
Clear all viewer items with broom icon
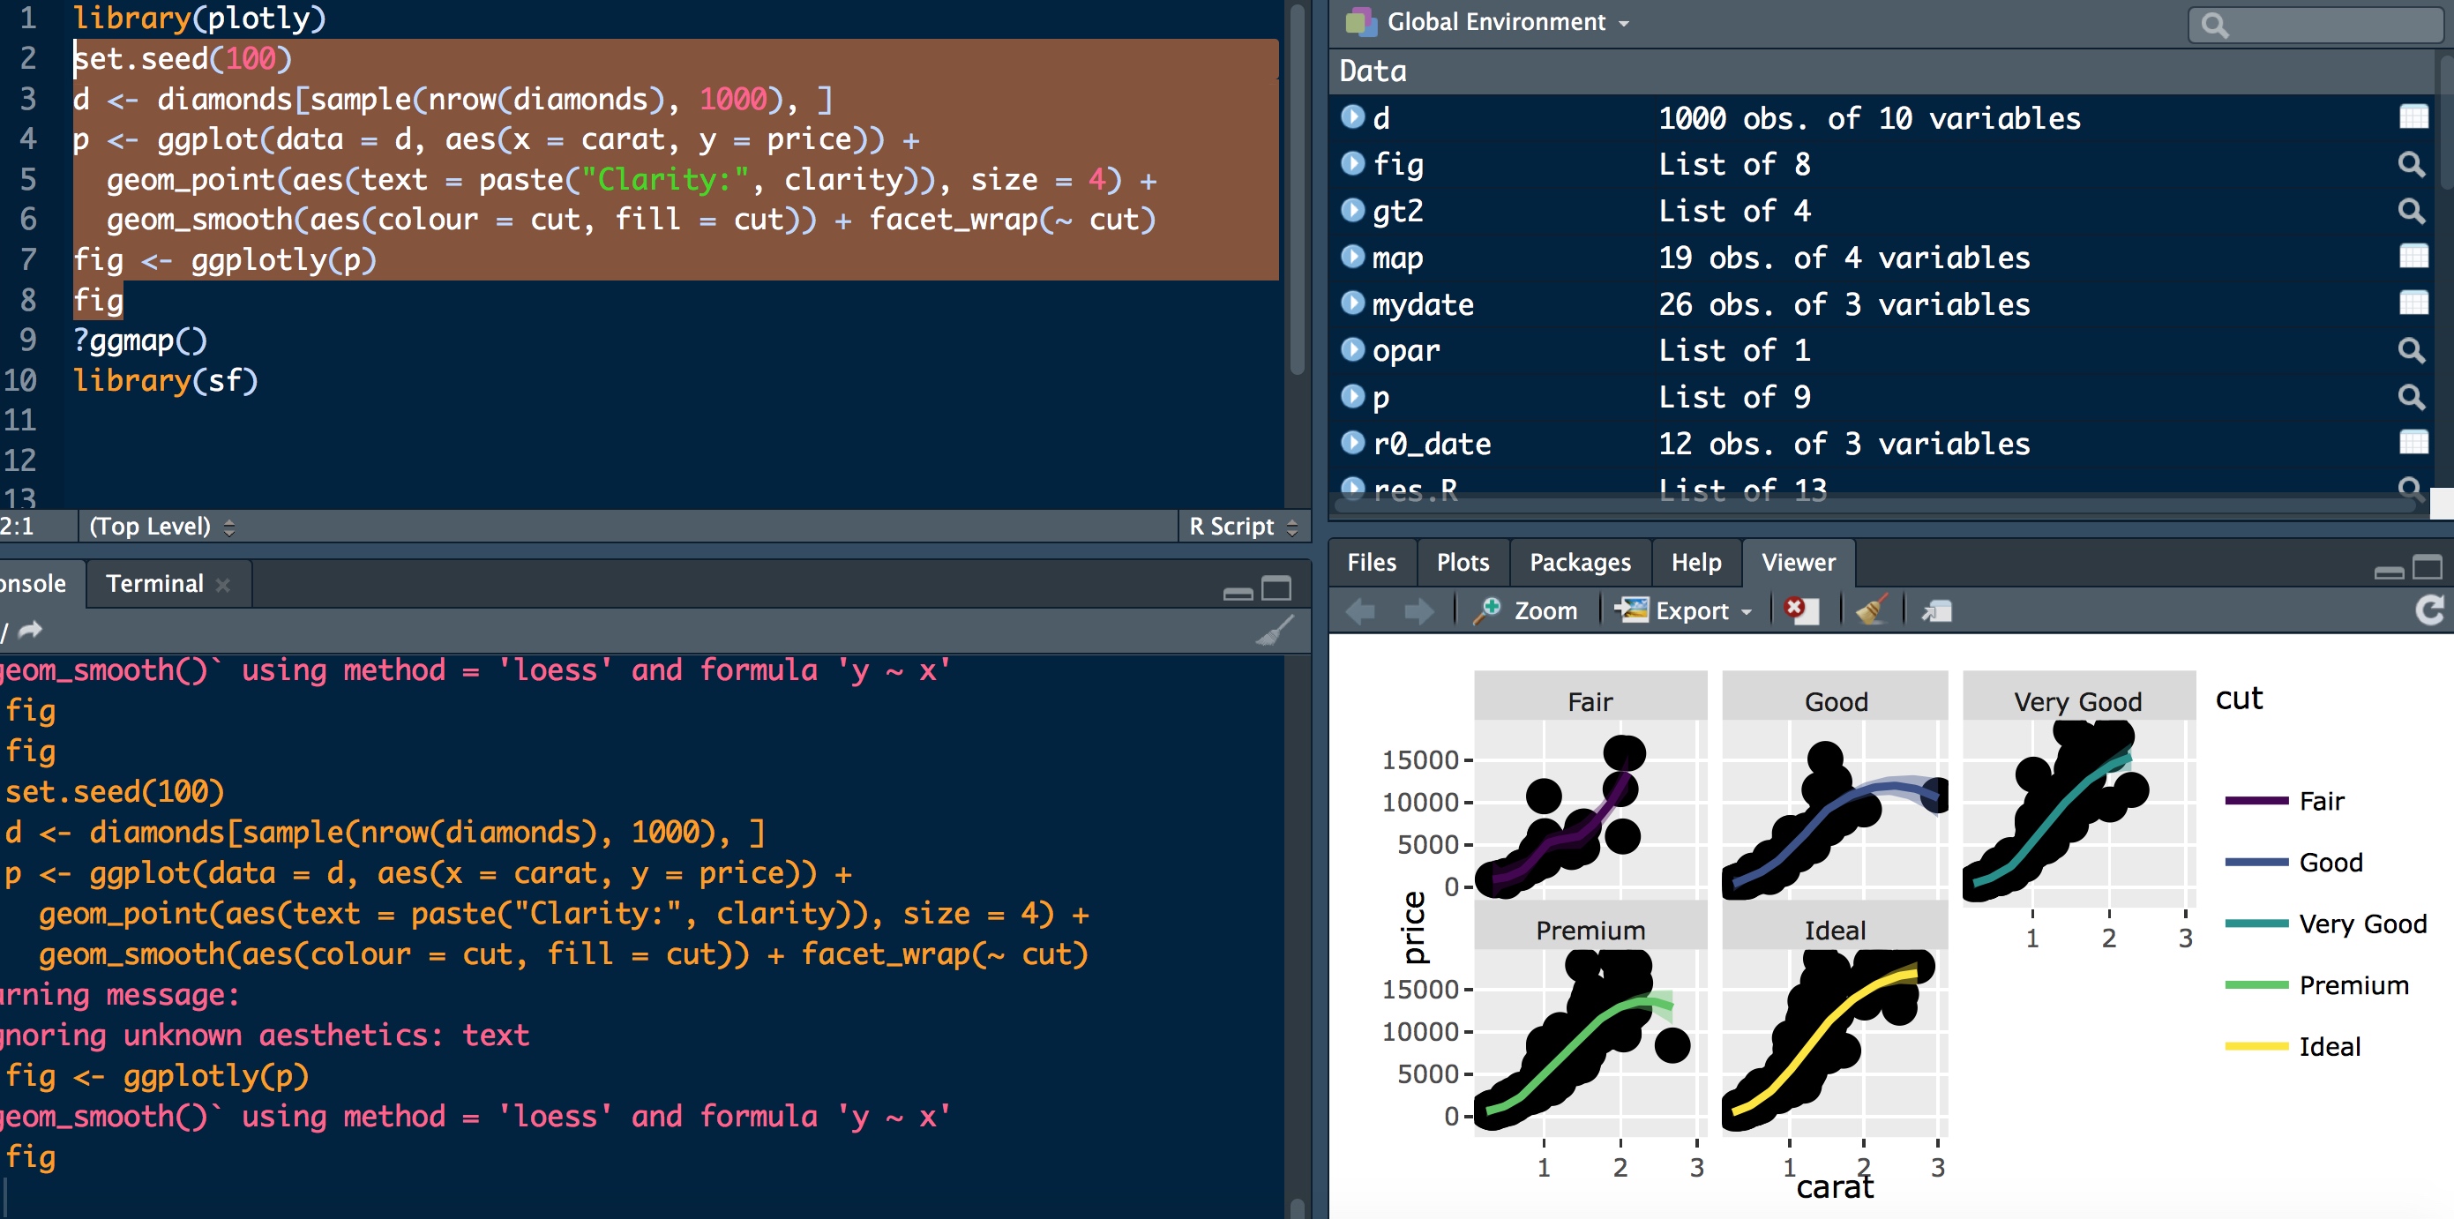click(1871, 609)
